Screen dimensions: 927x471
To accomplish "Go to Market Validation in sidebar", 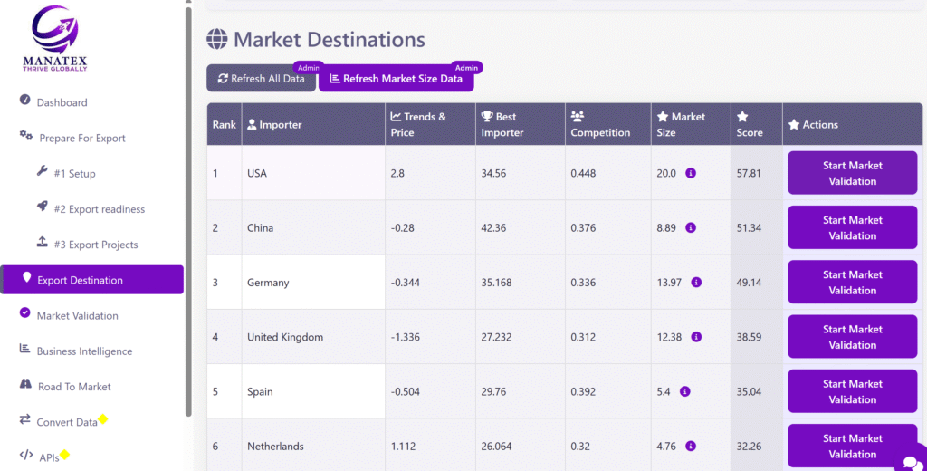I will click(x=77, y=316).
